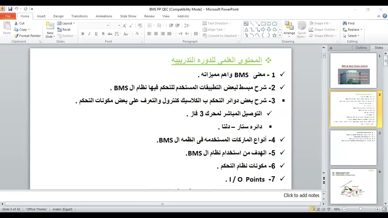Select slide 4 thumbnail
The width and height of the screenshot is (388, 218).
(353, 187)
